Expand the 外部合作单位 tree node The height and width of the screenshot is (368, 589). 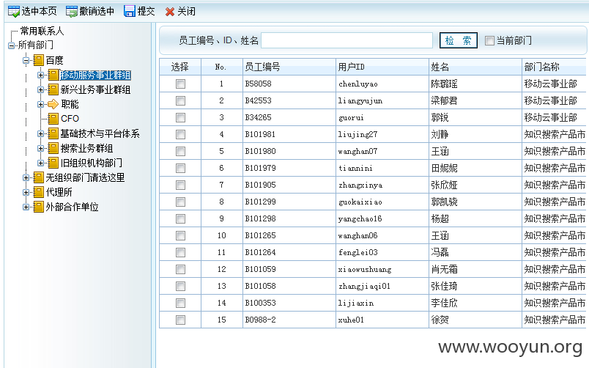click(x=26, y=207)
